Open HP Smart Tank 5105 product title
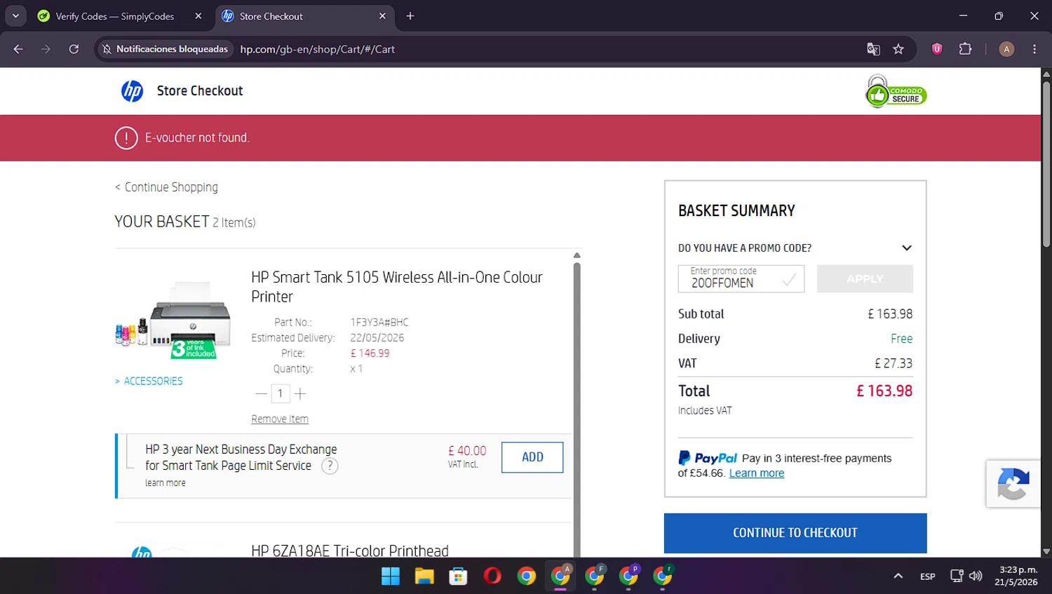1052x594 pixels. pyautogui.click(x=397, y=287)
